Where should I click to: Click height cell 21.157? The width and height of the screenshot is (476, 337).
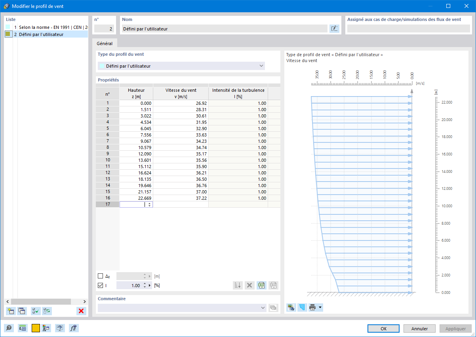pyautogui.click(x=136, y=191)
